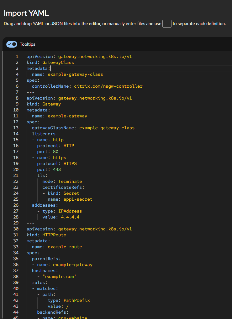Image resolution: width=232 pixels, height=319 pixels.
Task: Click line number 29 in the gutter
Action: pos(16,223)
